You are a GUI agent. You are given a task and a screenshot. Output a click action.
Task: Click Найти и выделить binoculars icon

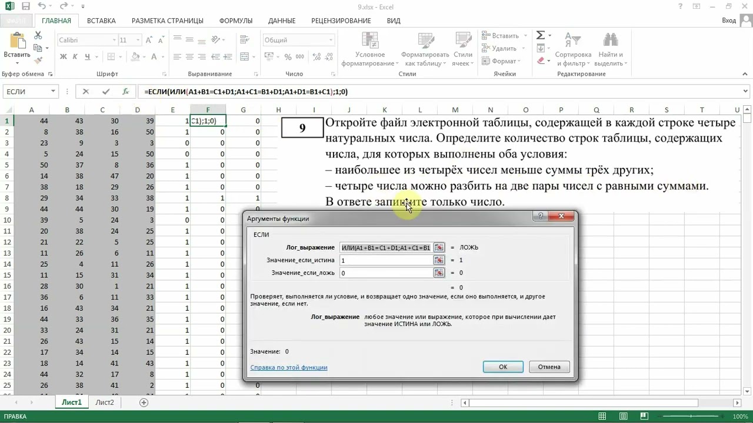pos(610,40)
